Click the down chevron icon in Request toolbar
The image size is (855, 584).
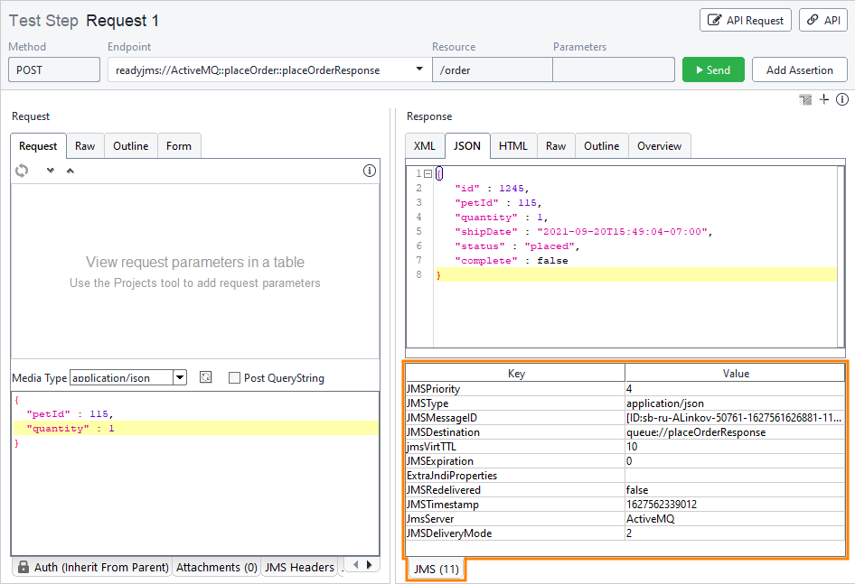pyautogui.click(x=51, y=171)
